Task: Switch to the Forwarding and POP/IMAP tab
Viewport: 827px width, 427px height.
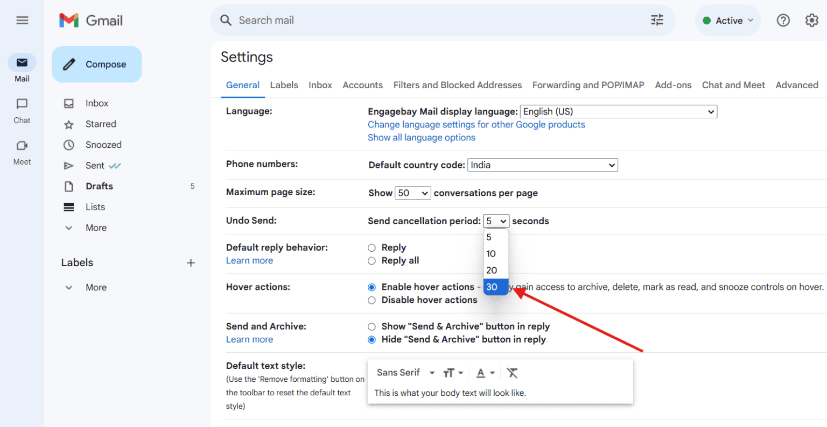Action: (588, 85)
